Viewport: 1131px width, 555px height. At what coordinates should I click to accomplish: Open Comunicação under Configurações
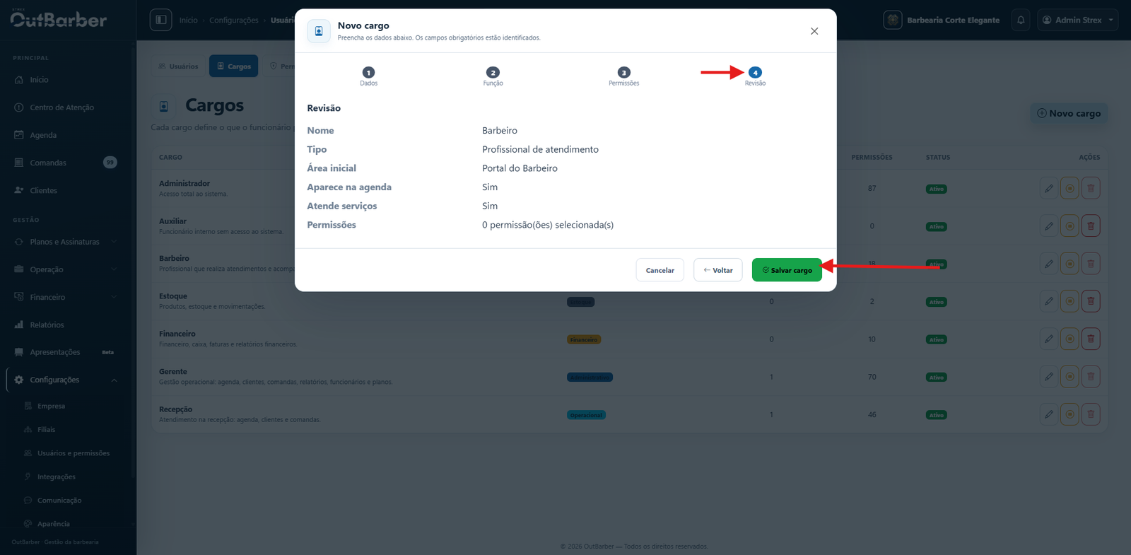coord(59,500)
